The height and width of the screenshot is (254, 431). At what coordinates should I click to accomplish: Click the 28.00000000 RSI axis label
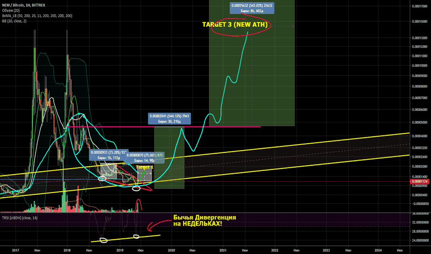pos(420,231)
